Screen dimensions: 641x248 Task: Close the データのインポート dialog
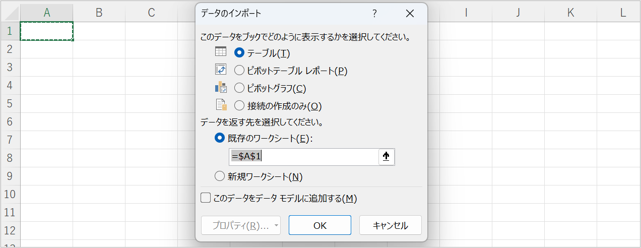click(x=410, y=14)
